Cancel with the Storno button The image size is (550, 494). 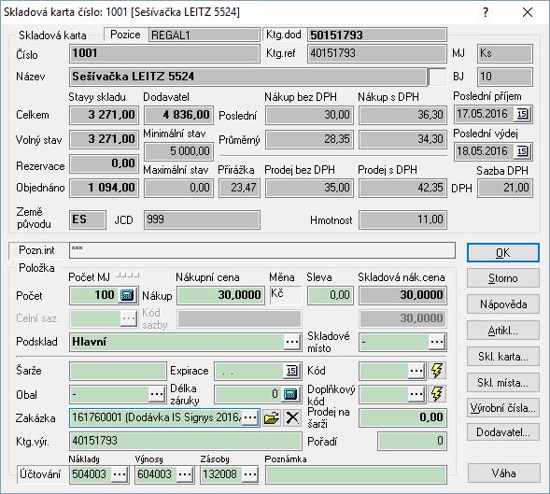click(x=503, y=278)
